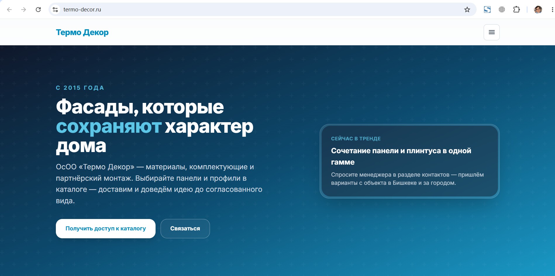Open the Chrome three-dot menu
The height and width of the screenshot is (276, 555).
[552, 10]
